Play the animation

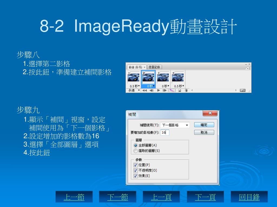159,91
